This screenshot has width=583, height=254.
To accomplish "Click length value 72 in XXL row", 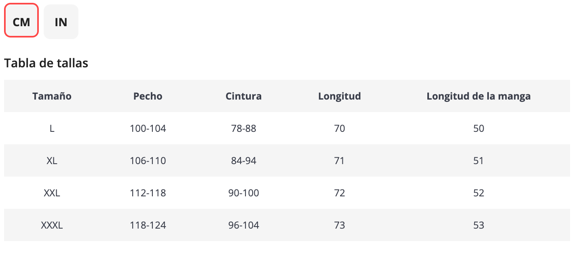I will (x=340, y=193).
